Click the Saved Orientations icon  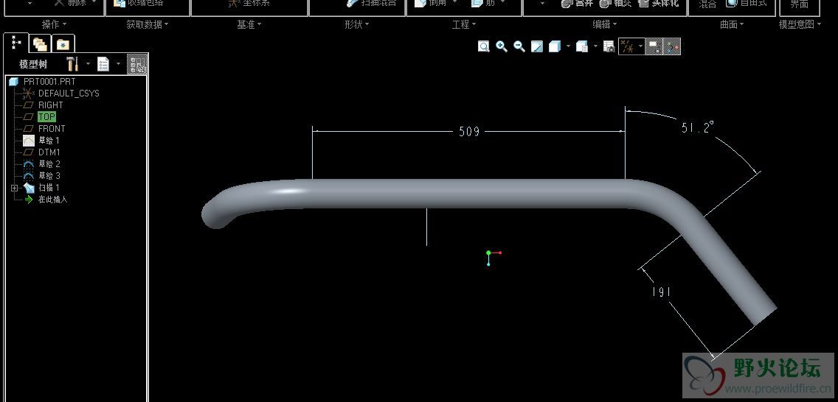coord(582,47)
